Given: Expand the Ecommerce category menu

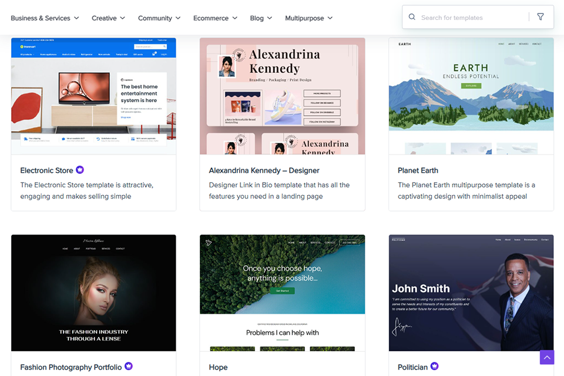Looking at the screenshot, I should point(215,18).
